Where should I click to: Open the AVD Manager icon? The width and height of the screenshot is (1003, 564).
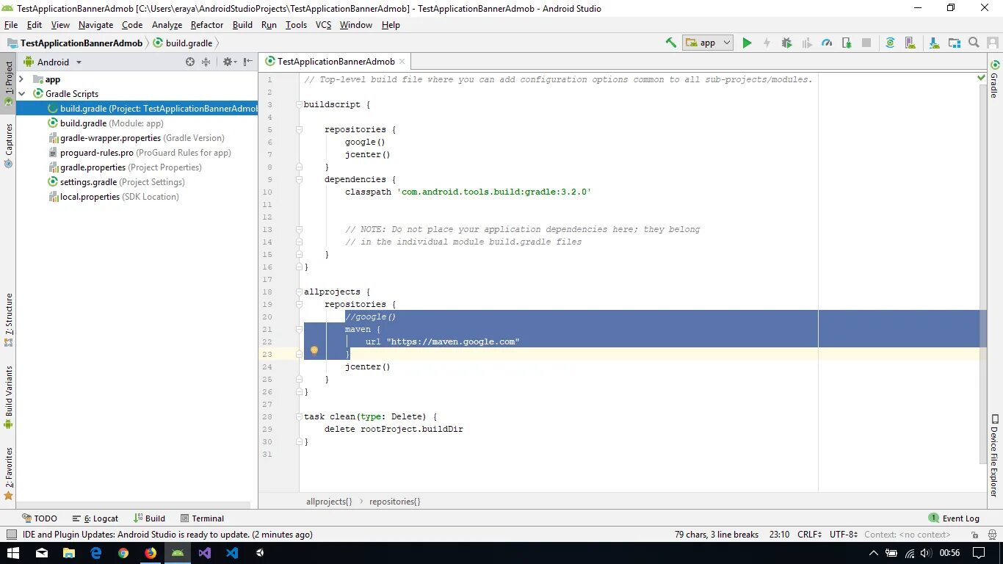pos(910,43)
